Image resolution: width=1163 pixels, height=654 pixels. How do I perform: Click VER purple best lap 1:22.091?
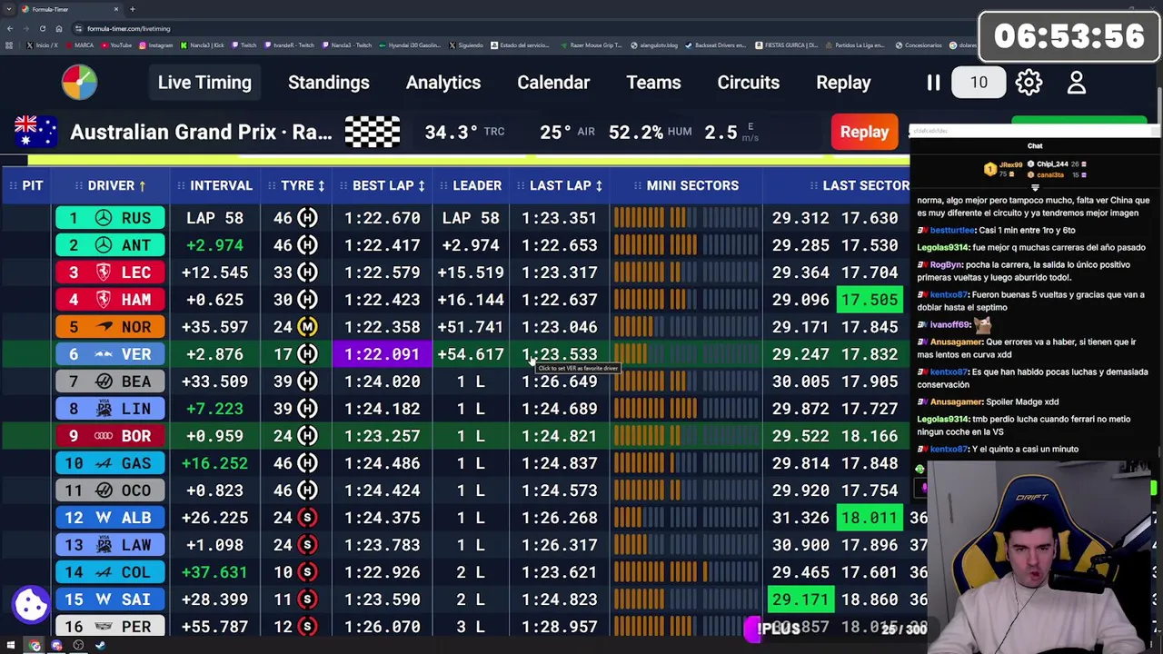pos(382,354)
